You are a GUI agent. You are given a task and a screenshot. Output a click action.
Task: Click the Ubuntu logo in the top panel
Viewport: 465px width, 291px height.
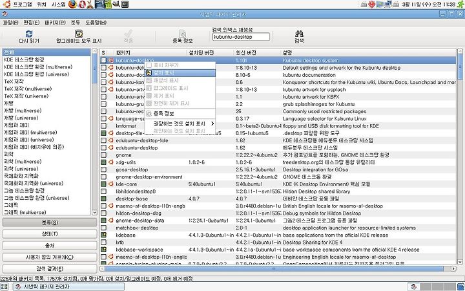tap(7, 4)
